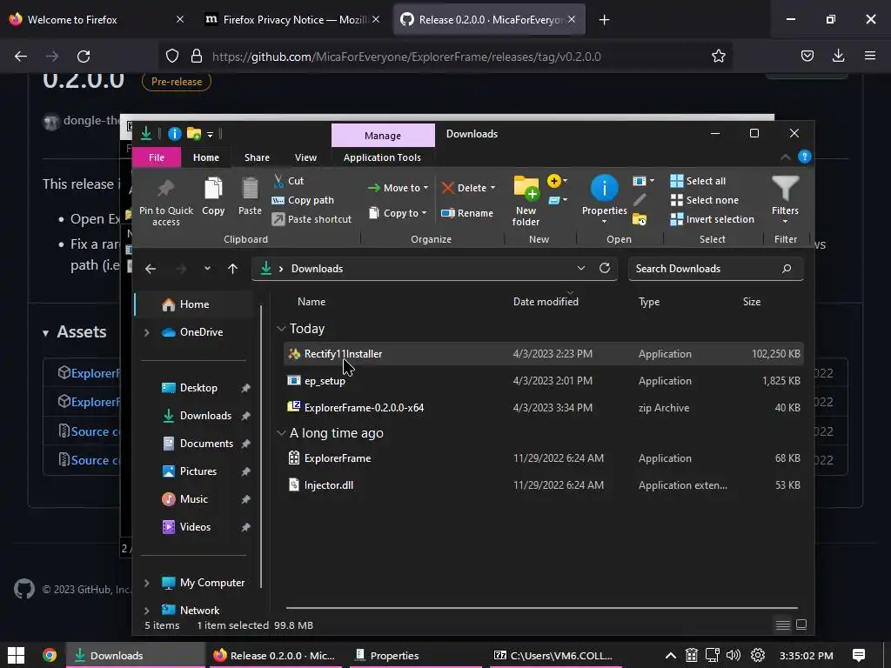The width and height of the screenshot is (891, 668).
Task: Click Select all in ribbon
Action: (x=698, y=181)
